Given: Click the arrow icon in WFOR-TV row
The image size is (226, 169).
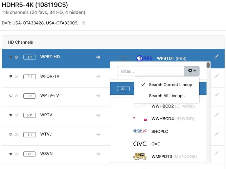Looking at the screenshot, I should pos(98,77).
